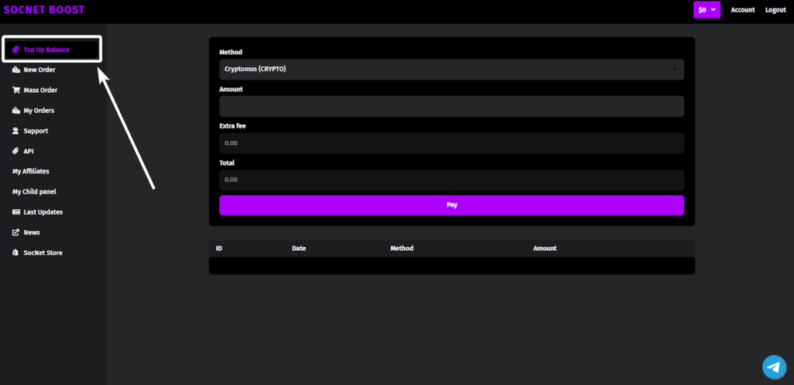Go to My Child panel
The width and height of the screenshot is (794, 385).
pos(34,191)
